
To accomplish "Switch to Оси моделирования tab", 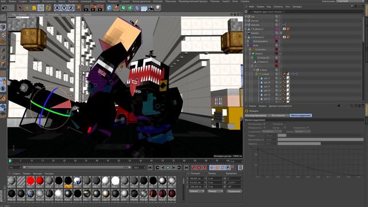I will 256,116.
